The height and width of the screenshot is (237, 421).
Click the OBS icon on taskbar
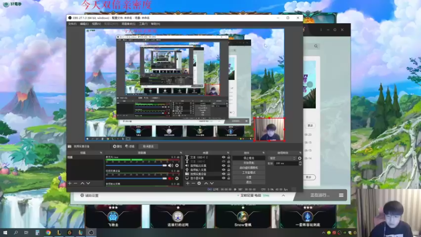[91, 233]
